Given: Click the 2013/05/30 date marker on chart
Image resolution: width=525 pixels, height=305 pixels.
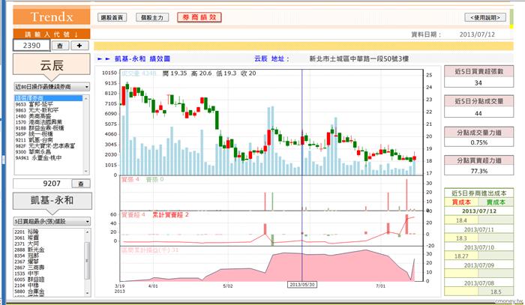Looking at the screenshot, I should [302, 285].
